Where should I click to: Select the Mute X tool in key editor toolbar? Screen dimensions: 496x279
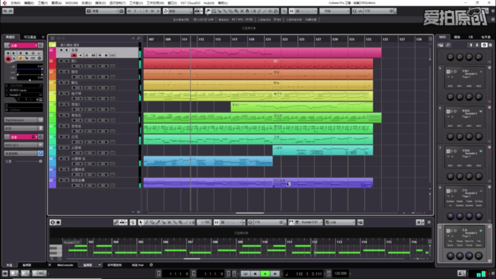(169, 222)
